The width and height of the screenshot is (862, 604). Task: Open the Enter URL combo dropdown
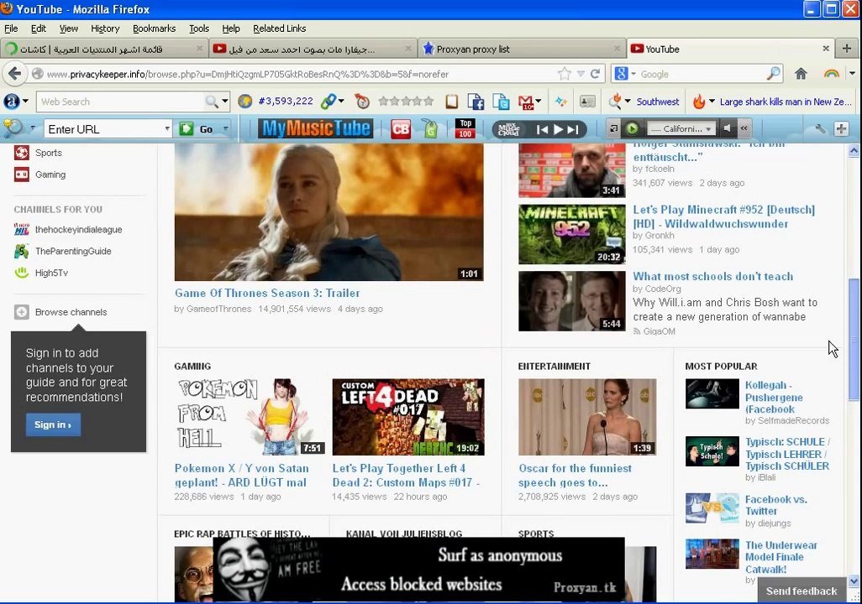(166, 129)
